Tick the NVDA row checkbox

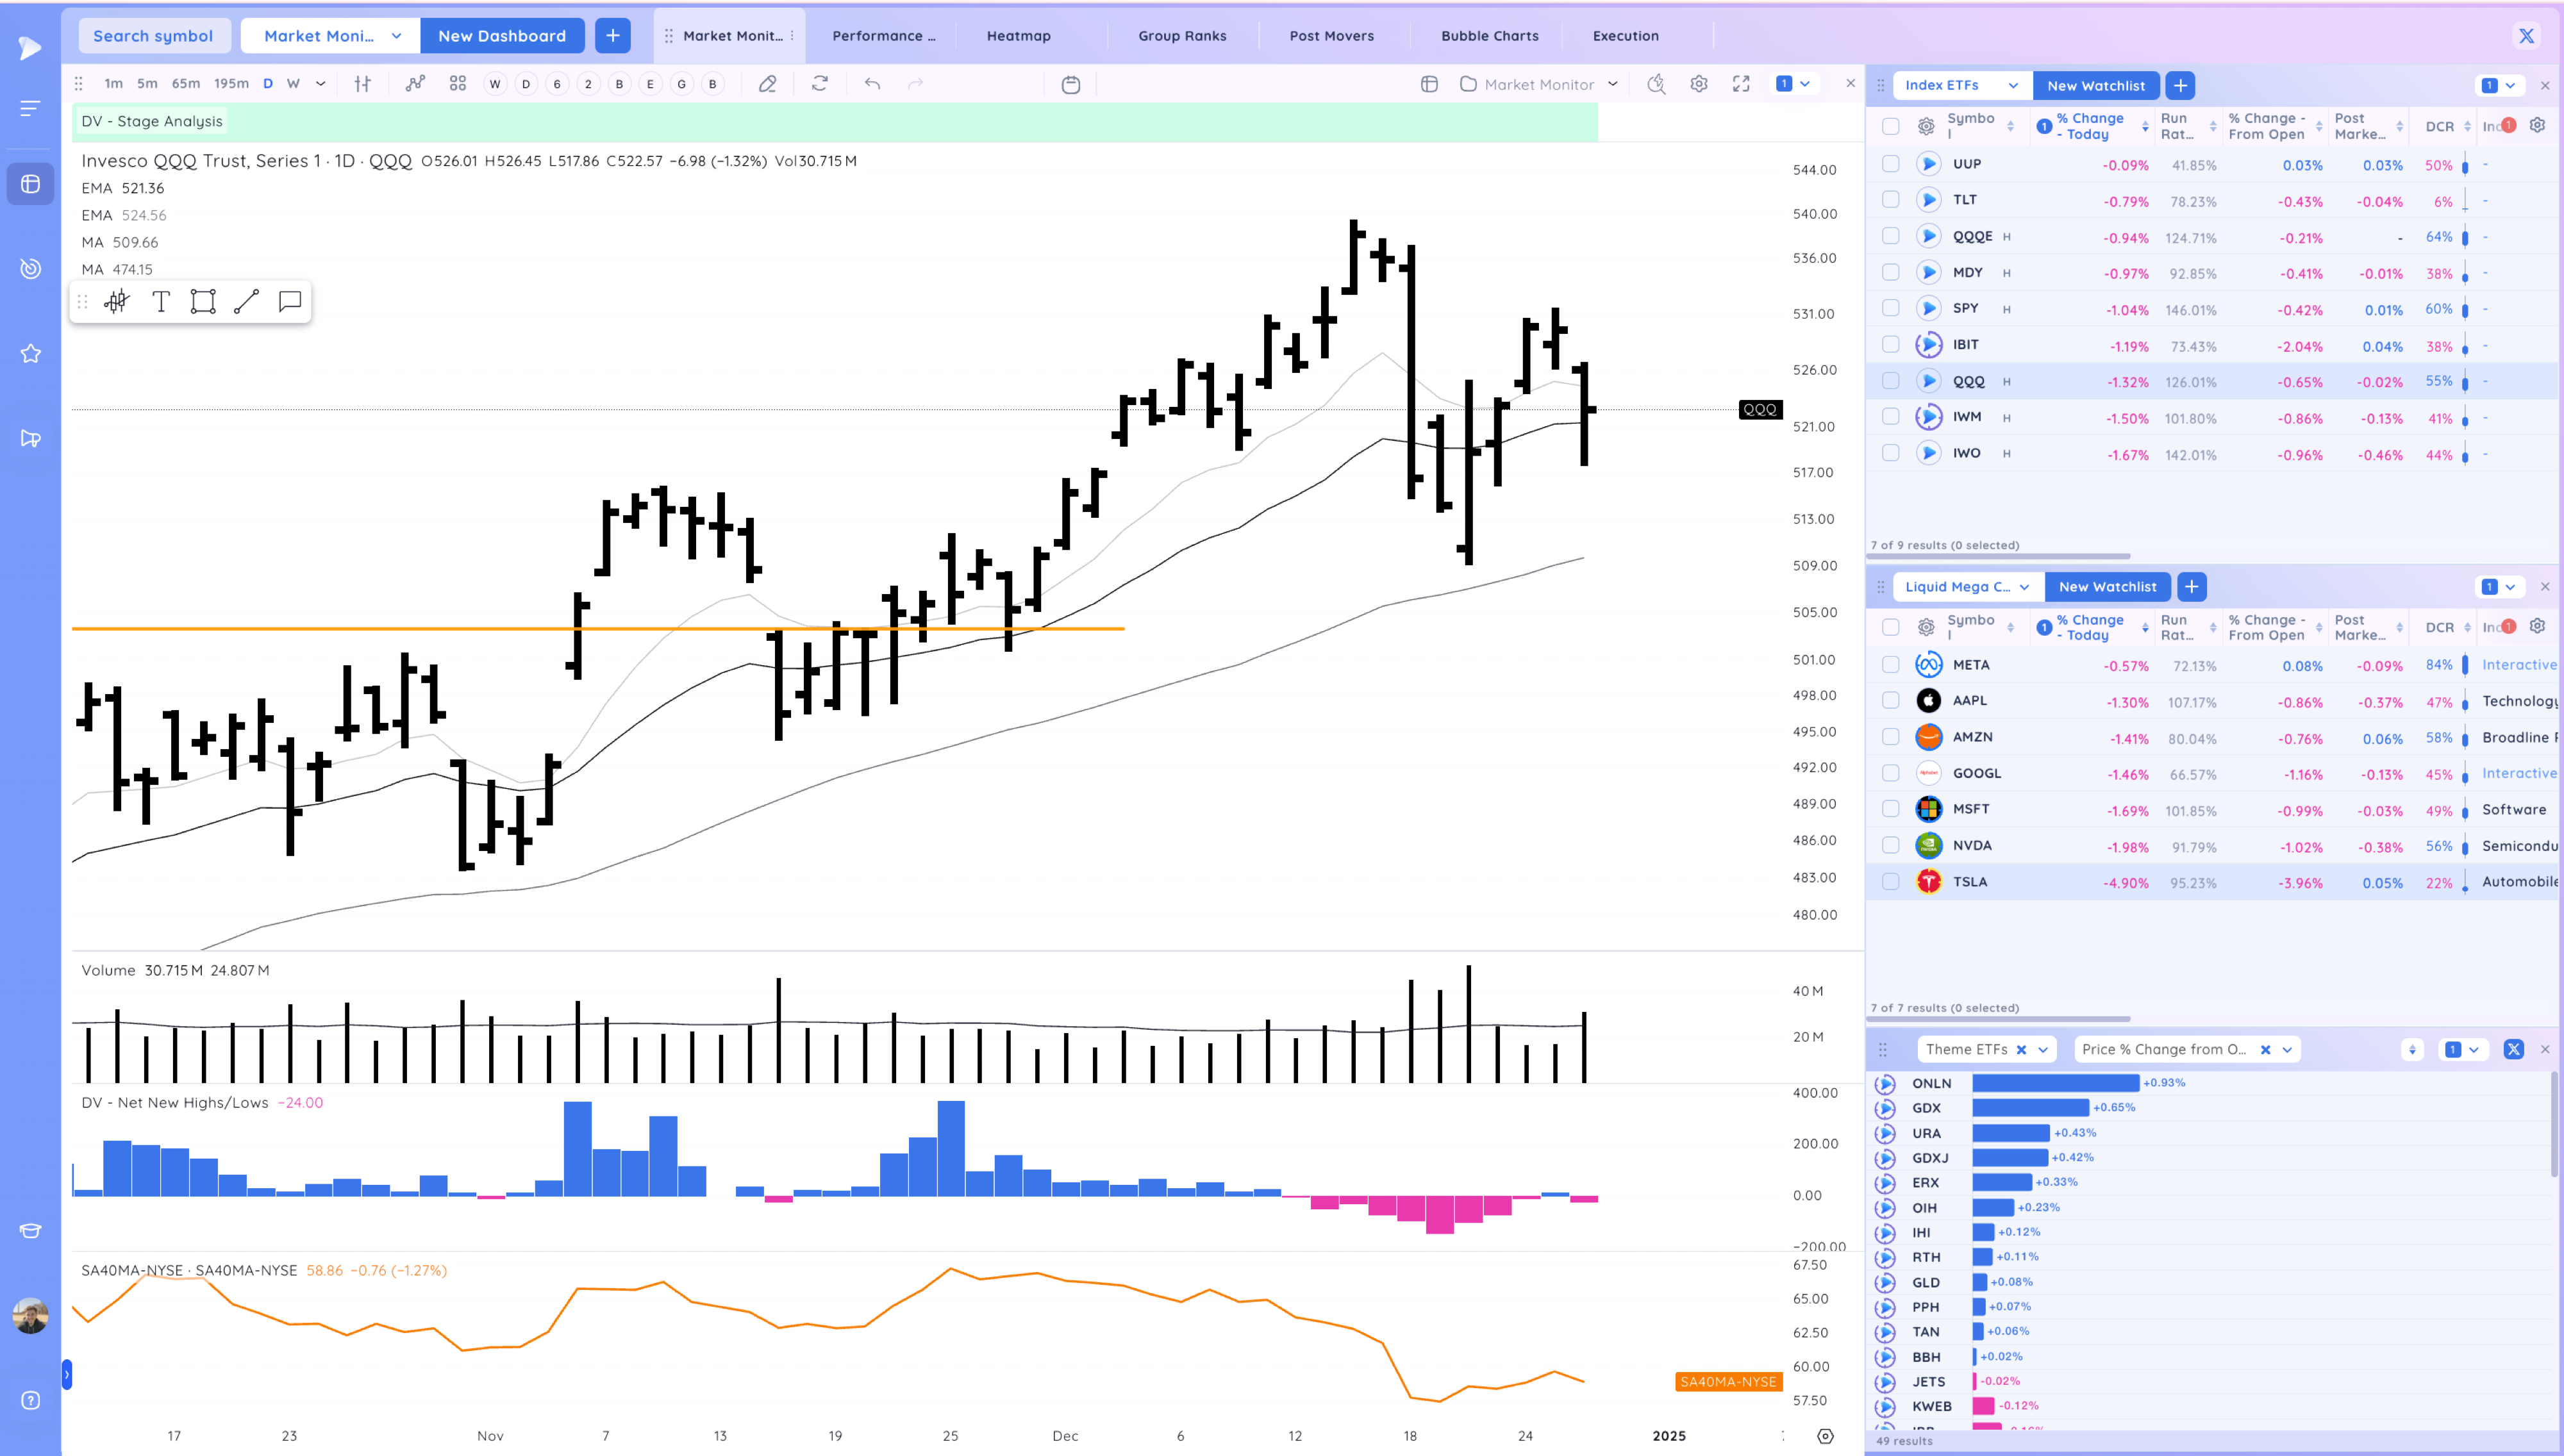[x=1890, y=845]
